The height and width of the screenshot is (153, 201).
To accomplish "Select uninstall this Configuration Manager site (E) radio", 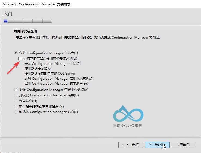I will pos(16,112).
